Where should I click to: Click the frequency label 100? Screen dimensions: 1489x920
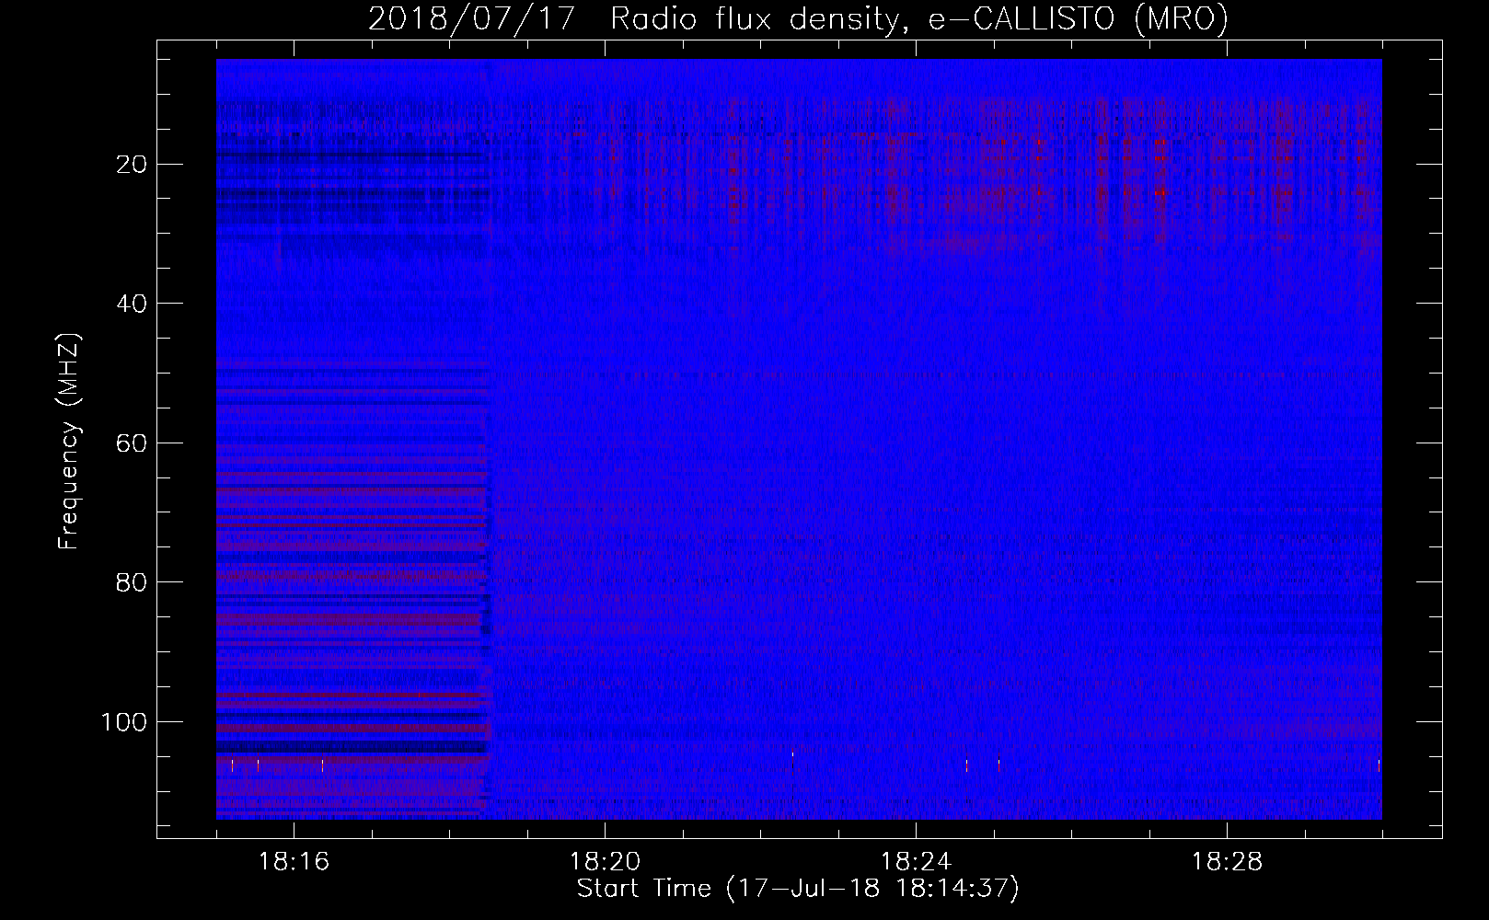coord(124,722)
